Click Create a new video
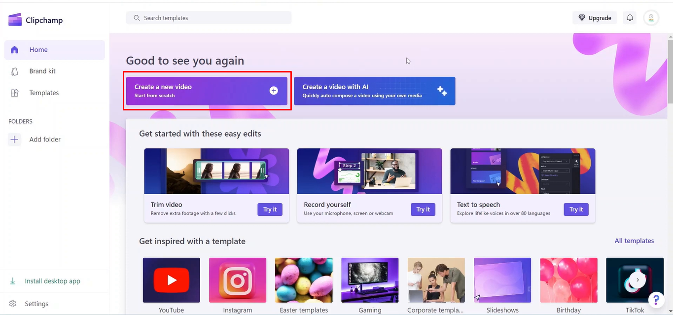Viewport: 673px width, 315px height. point(207,91)
